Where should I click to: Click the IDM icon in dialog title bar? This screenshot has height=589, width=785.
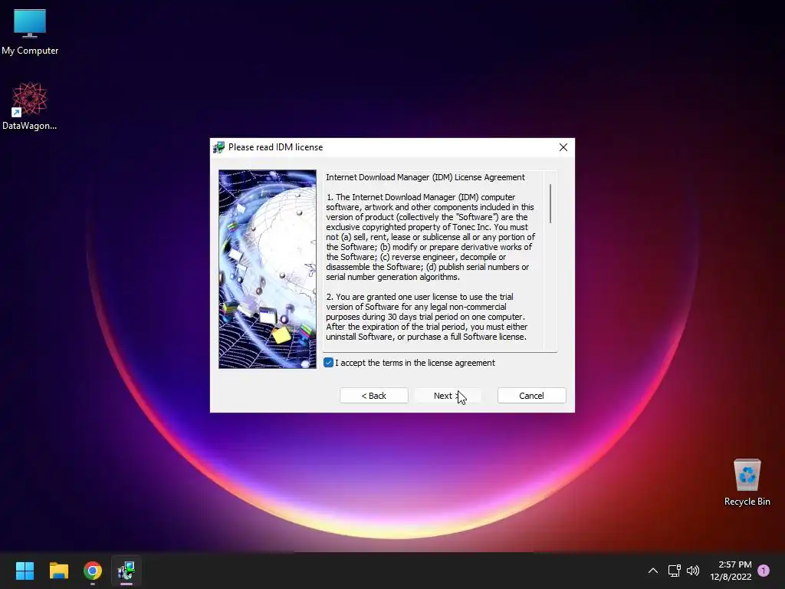[x=218, y=147]
